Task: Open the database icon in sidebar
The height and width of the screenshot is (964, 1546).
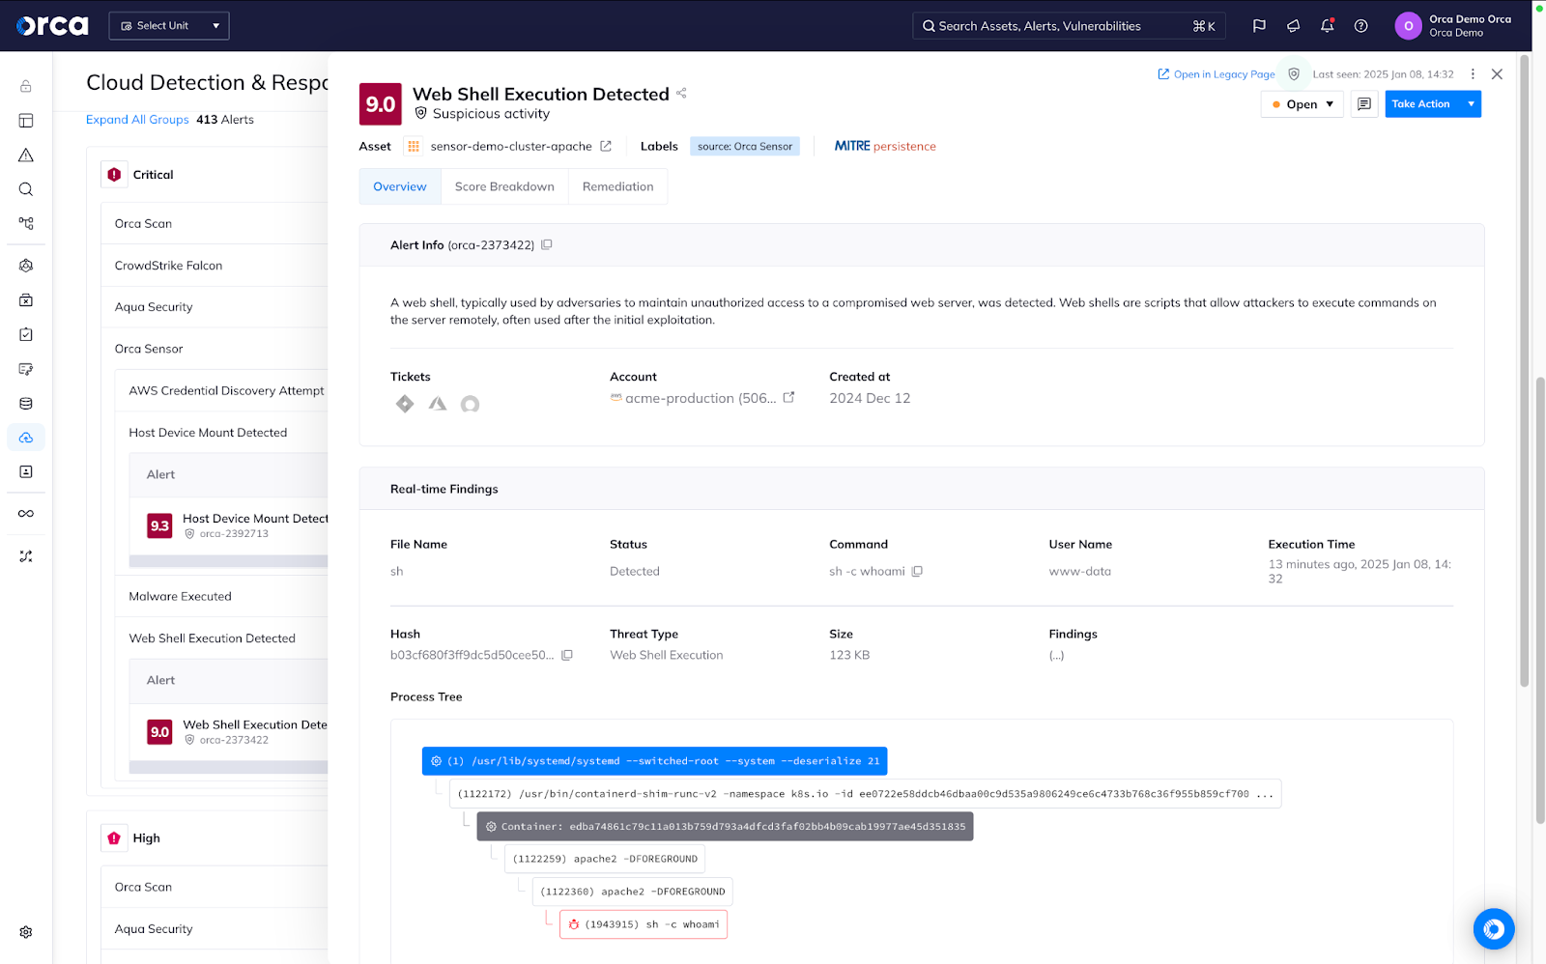Action: click(26, 404)
